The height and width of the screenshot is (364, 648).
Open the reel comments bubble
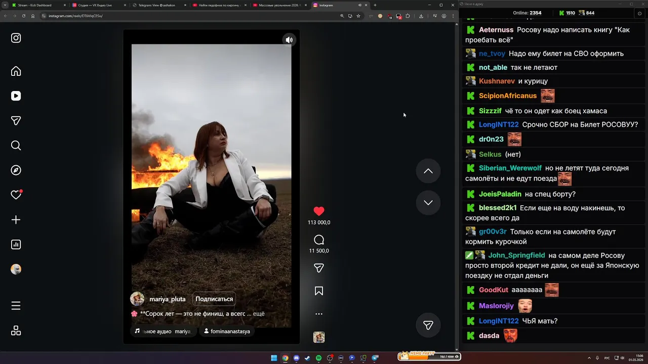[319, 240]
